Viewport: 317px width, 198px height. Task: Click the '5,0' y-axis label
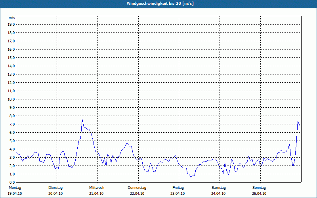point(12,141)
